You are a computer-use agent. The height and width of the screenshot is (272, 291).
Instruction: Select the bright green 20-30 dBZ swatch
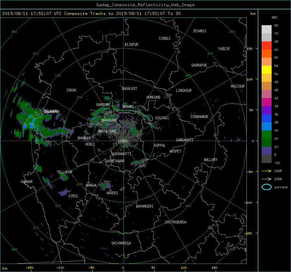(x=266, y=134)
